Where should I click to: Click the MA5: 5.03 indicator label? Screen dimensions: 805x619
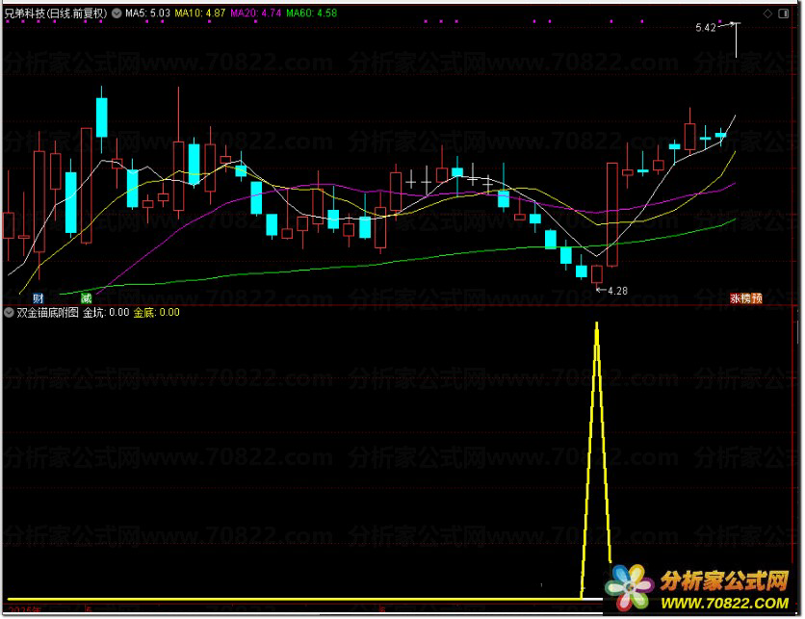click(x=148, y=13)
